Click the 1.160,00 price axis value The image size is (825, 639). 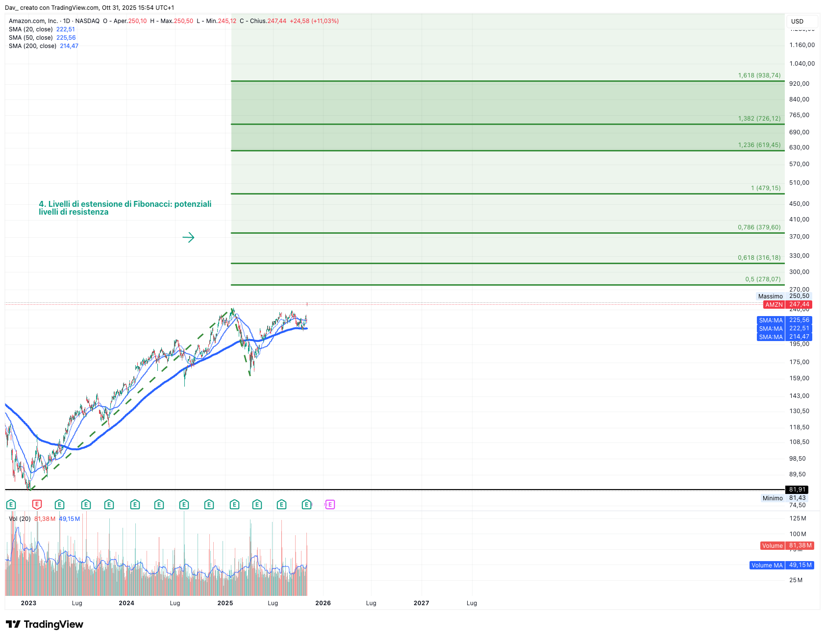(802, 45)
